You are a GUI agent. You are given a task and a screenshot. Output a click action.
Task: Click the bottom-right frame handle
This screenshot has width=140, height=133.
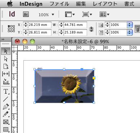[x=94, y=103]
